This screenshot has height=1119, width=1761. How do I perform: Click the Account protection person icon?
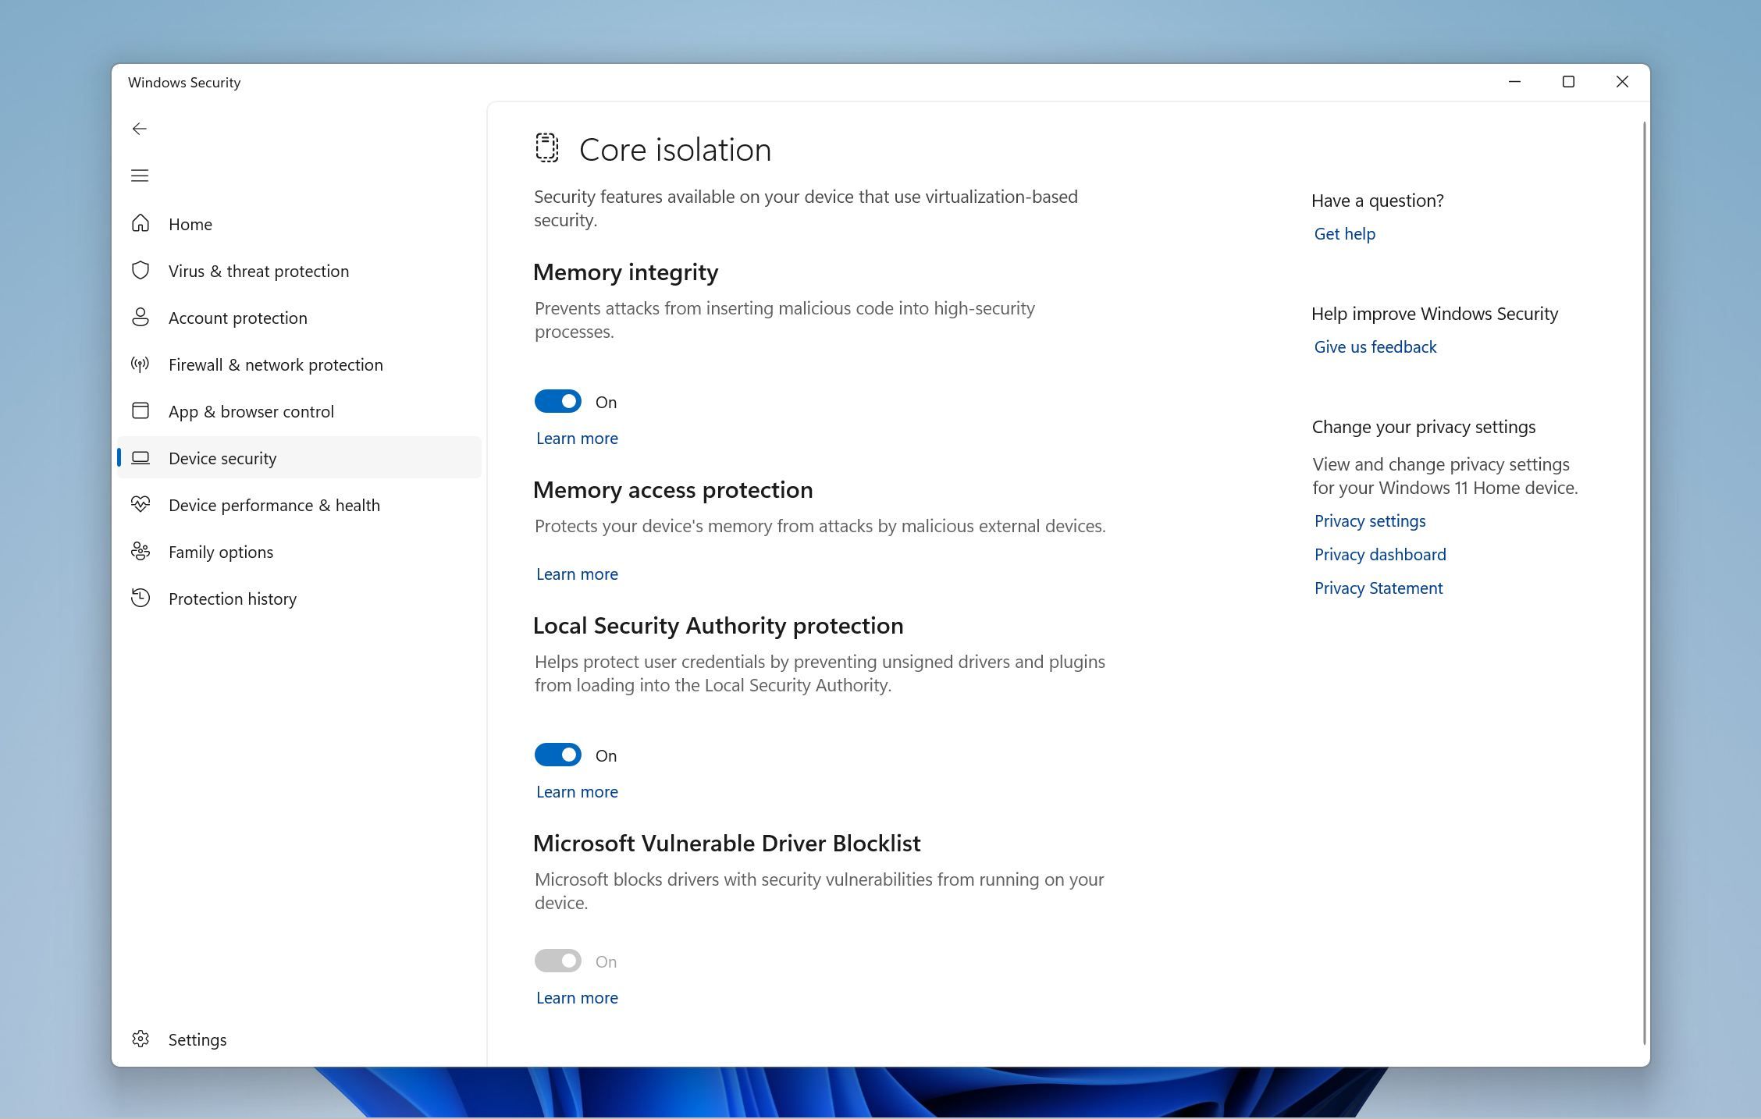point(141,317)
